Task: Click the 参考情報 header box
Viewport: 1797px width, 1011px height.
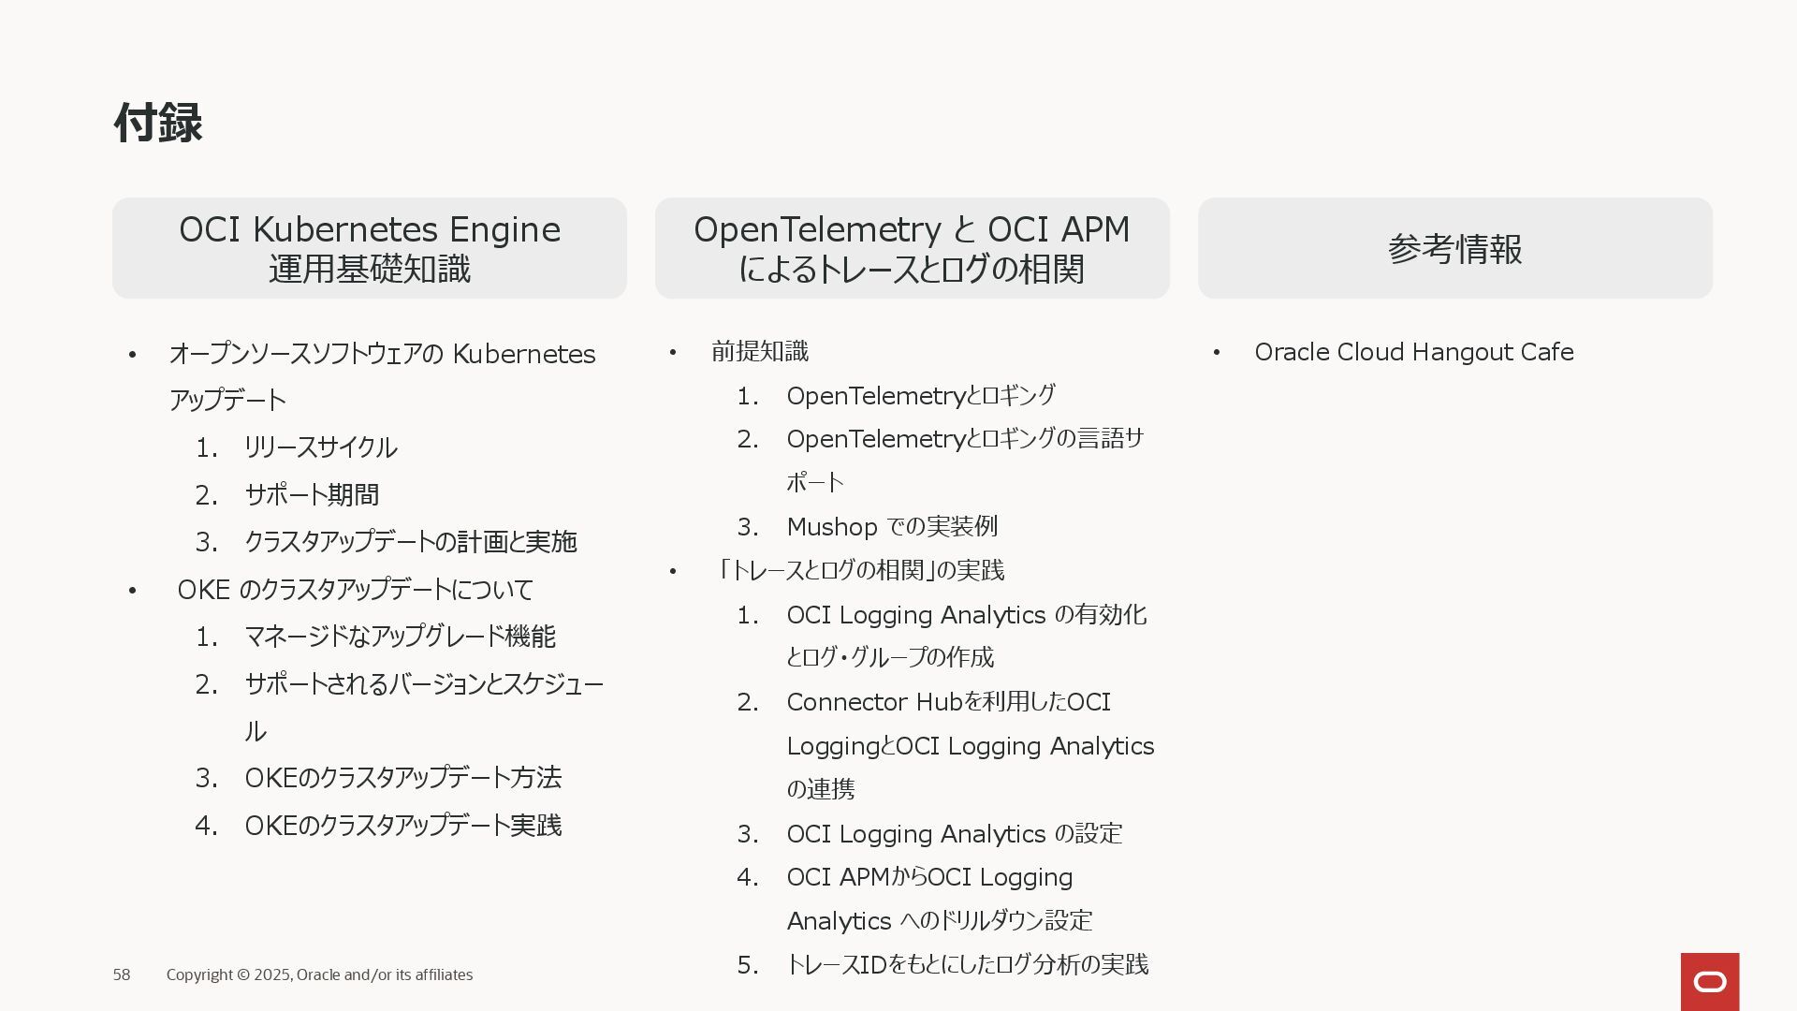Action: (1454, 248)
